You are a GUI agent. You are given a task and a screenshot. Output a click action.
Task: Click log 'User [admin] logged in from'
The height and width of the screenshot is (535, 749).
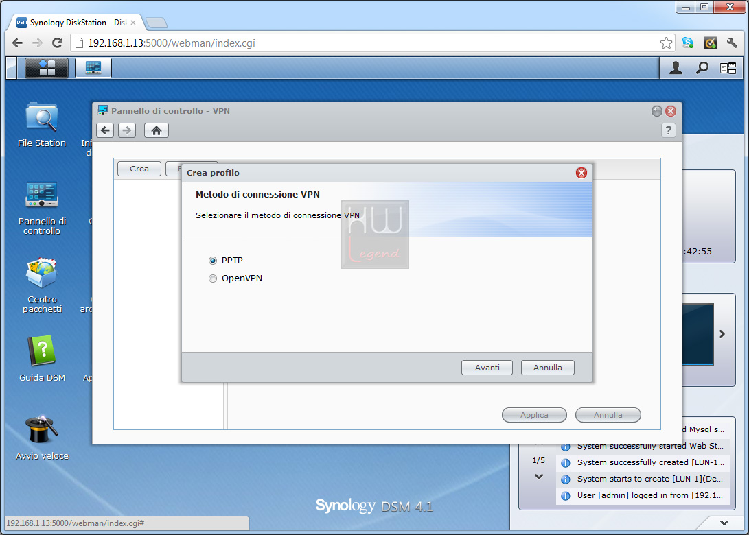pos(643,495)
